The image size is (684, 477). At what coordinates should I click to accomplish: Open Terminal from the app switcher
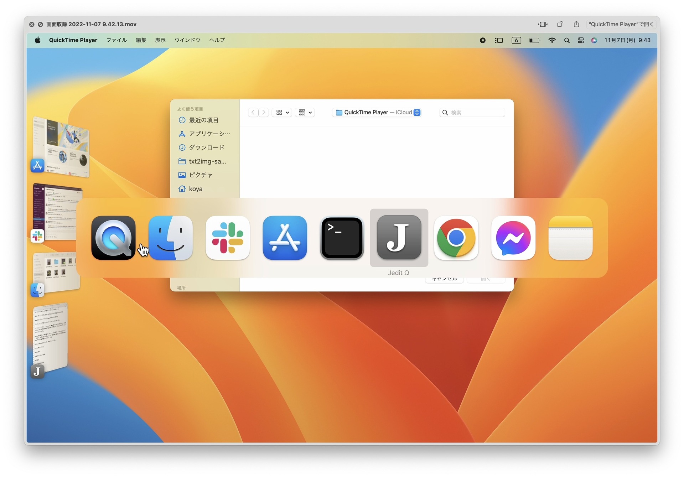click(x=342, y=238)
